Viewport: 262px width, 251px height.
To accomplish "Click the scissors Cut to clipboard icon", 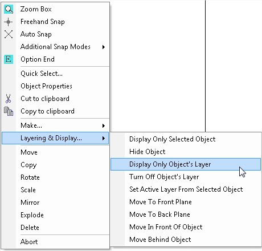I will pyautogui.click(x=8, y=99).
